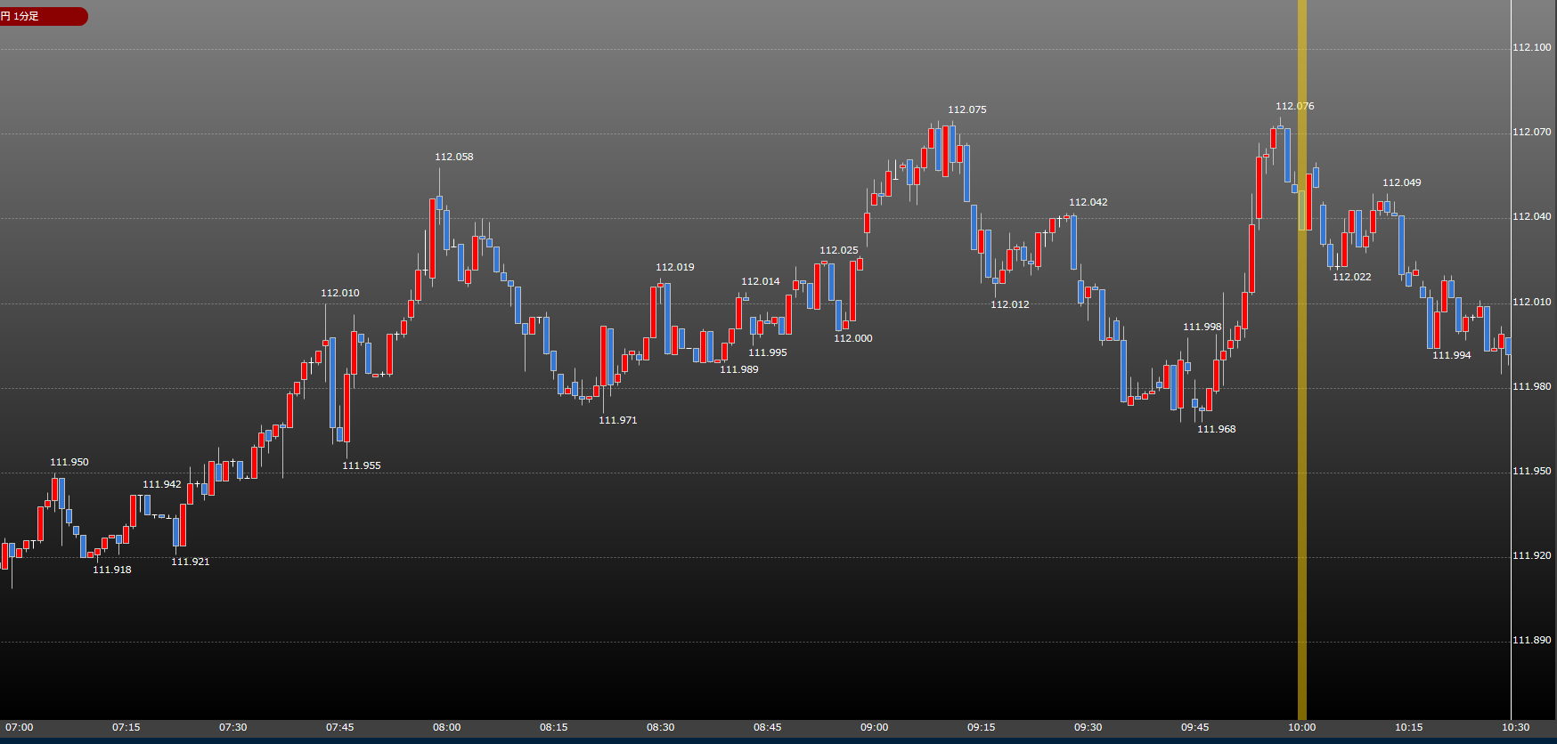1557x744 pixels.
Task: Click the 112.058 price annotation
Action: (x=454, y=157)
